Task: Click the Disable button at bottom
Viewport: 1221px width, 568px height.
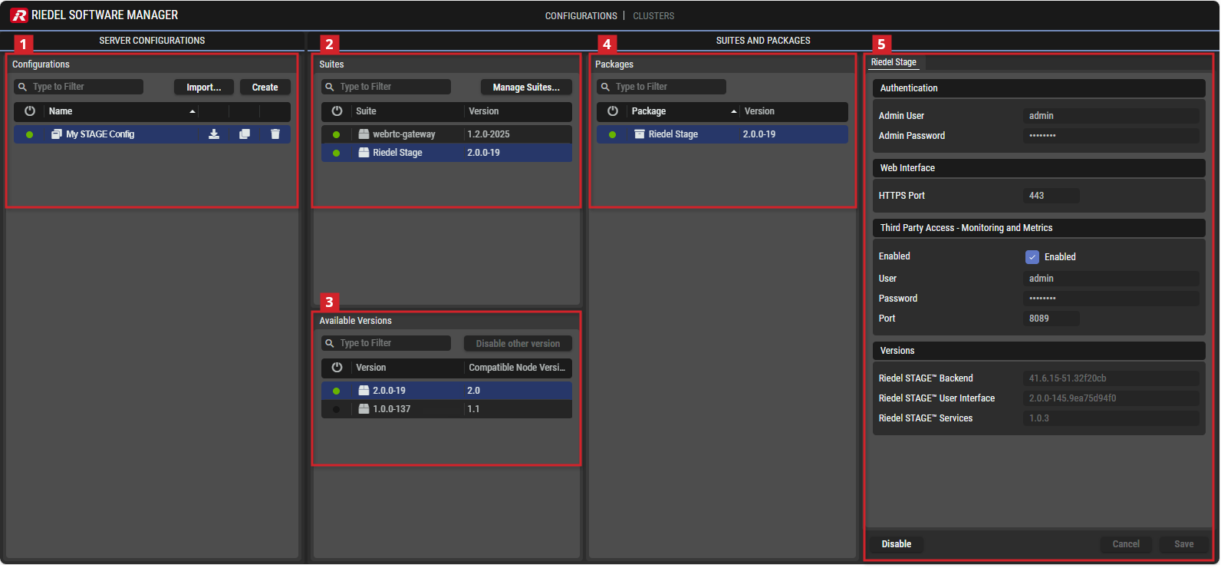Action: coord(897,544)
